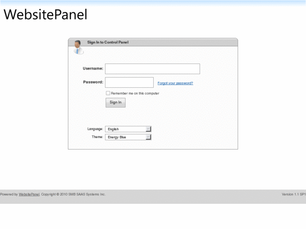Enable Remember me on this computer checkbox
Screen dimensions: 306x229
coord(108,93)
